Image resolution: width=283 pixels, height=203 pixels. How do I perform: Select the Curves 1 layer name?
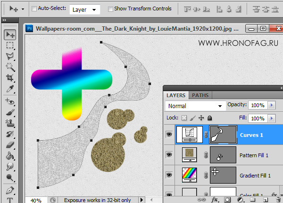[x=251, y=135]
